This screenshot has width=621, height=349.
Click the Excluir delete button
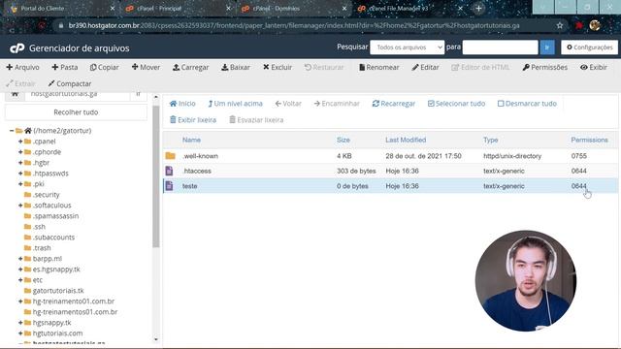click(278, 67)
